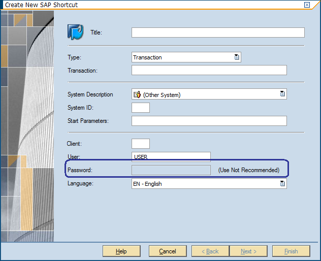The image size is (321, 261).
Task: Select the System ID input box
Action: pyautogui.click(x=141, y=108)
